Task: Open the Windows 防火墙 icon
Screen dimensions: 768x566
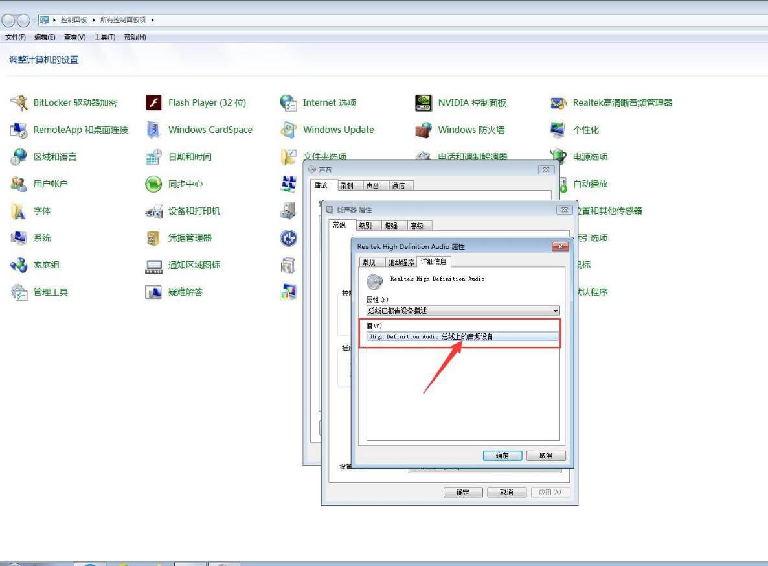Action: coord(424,130)
